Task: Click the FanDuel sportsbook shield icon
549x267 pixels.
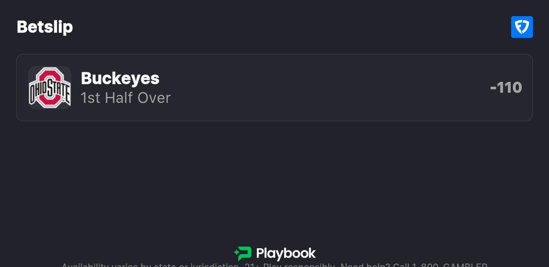Action: (522, 27)
